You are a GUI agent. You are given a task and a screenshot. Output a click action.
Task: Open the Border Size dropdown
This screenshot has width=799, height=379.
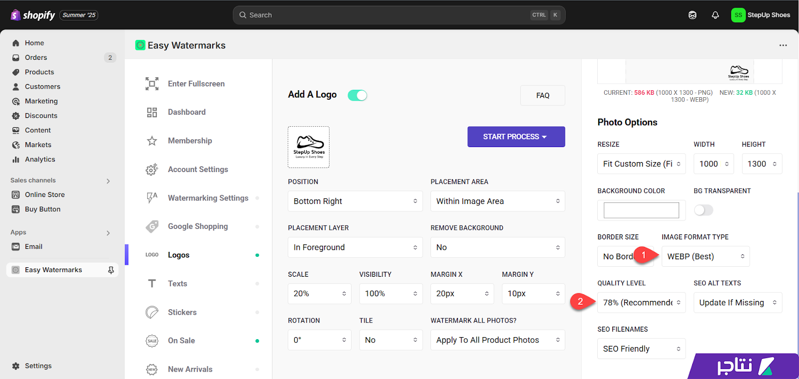(x=625, y=256)
